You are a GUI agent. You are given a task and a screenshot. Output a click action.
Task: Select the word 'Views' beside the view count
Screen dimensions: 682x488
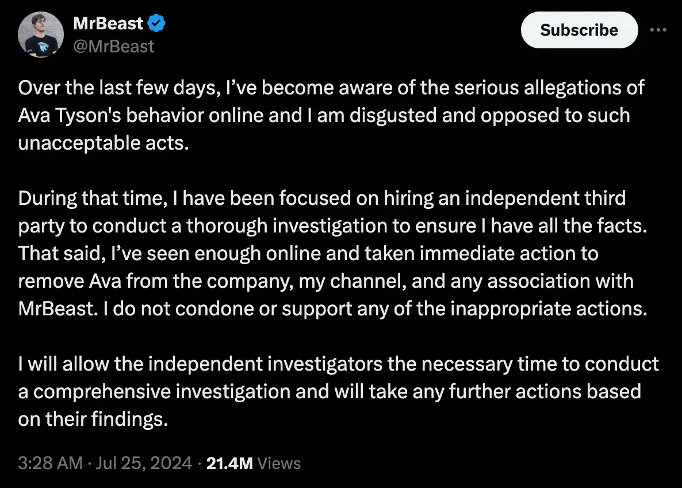[279, 463]
